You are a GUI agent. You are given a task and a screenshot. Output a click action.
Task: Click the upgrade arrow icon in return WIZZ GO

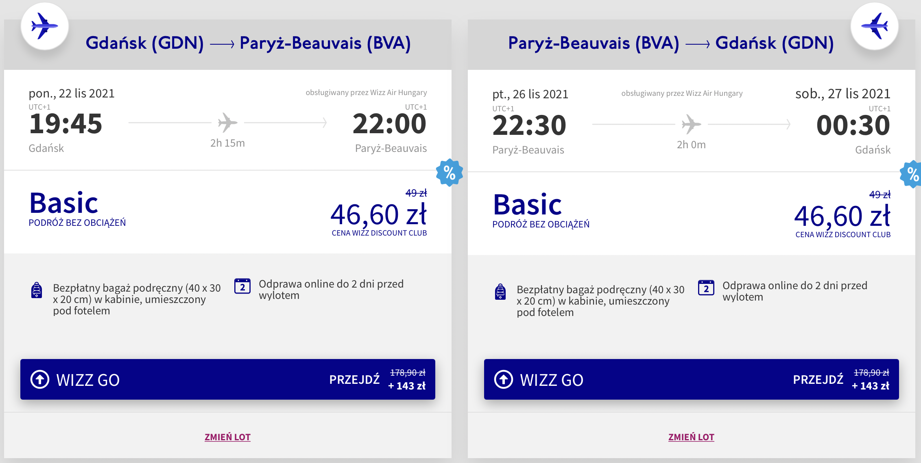coord(504,380)
